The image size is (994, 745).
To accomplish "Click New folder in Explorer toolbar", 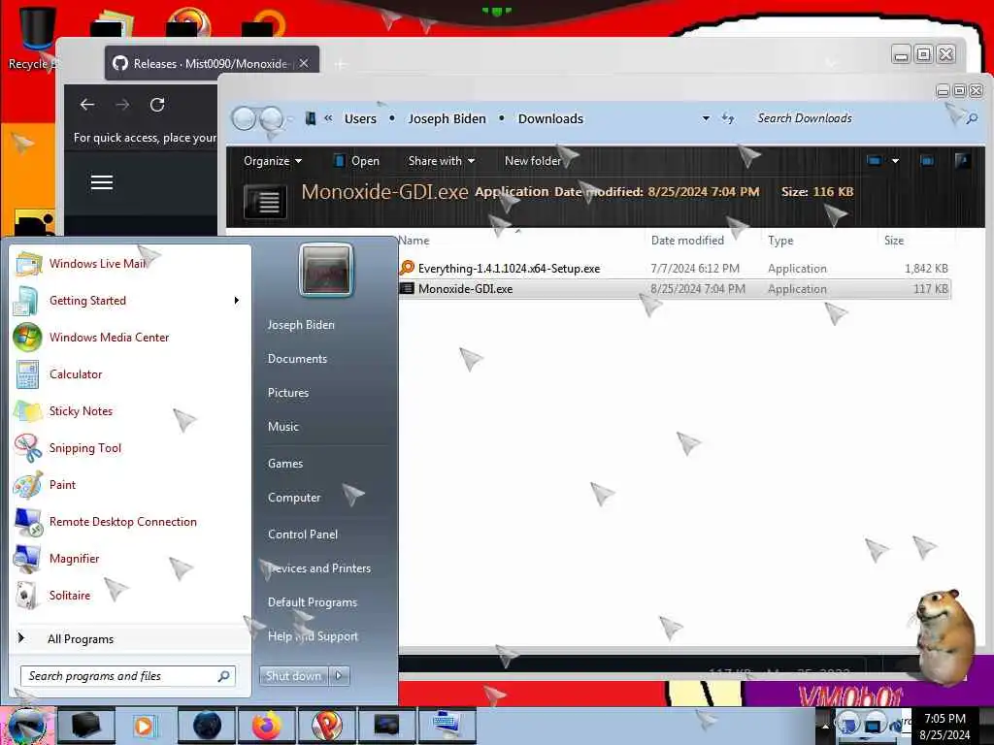I will (x=533, y=161).
